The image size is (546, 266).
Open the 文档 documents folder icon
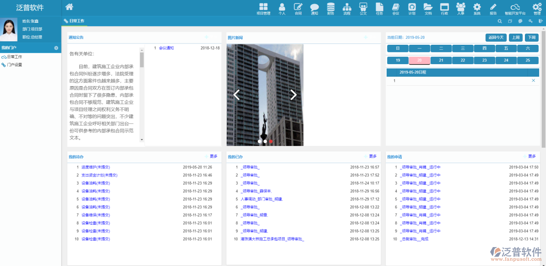pyautogui.click(x=428, y=8)
